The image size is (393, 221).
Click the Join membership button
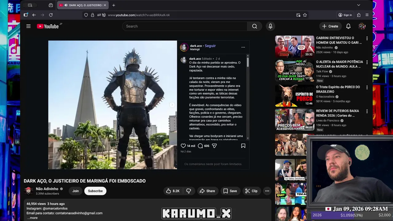[x=76, y=191]
